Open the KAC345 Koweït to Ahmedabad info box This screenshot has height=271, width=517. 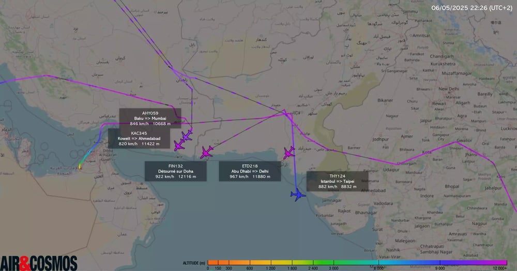[139, 138]
